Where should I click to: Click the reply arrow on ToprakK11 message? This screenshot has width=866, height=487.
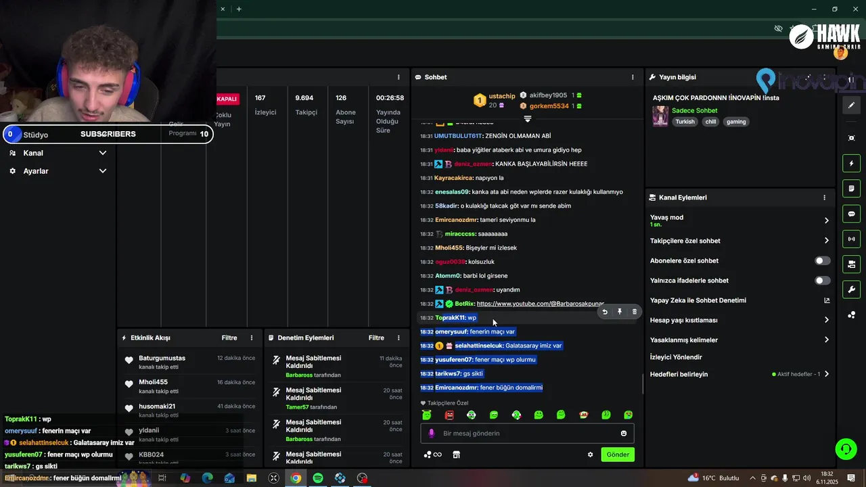pyautogui.click(x=605, y=312)
